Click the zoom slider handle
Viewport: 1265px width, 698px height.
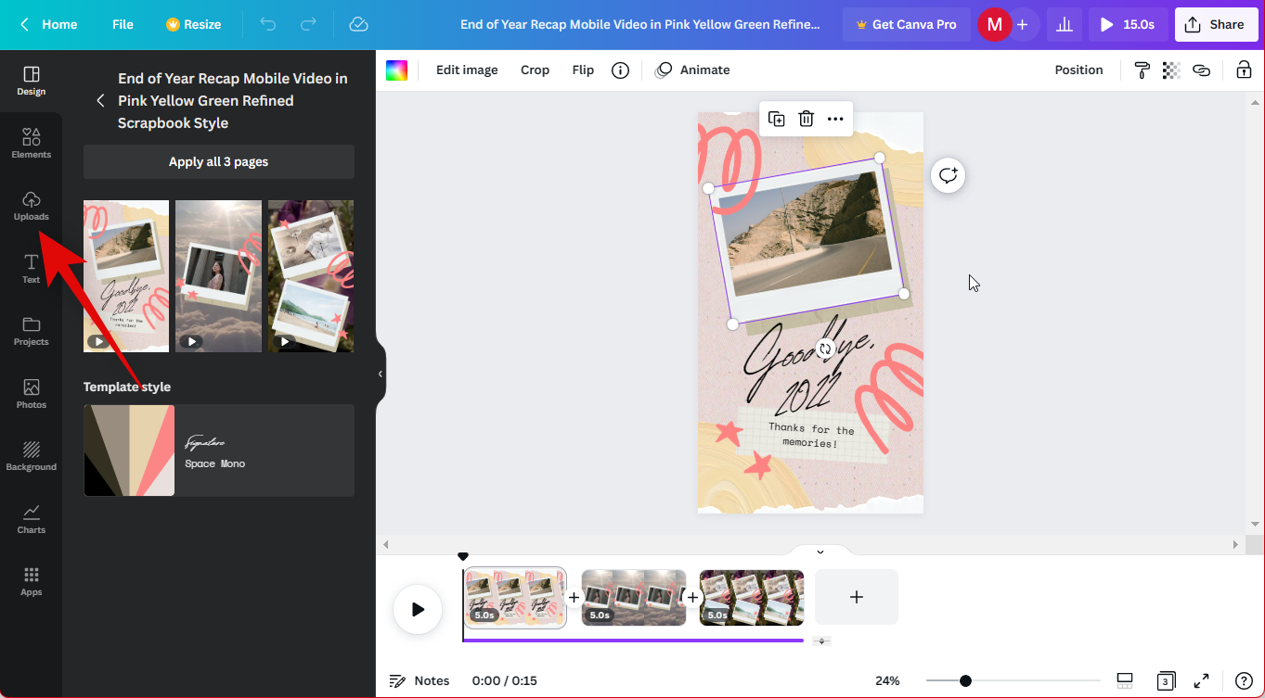[965, 680]
